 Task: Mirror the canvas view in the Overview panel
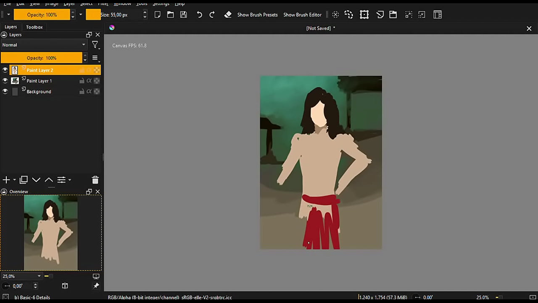[x=65, y=286]
